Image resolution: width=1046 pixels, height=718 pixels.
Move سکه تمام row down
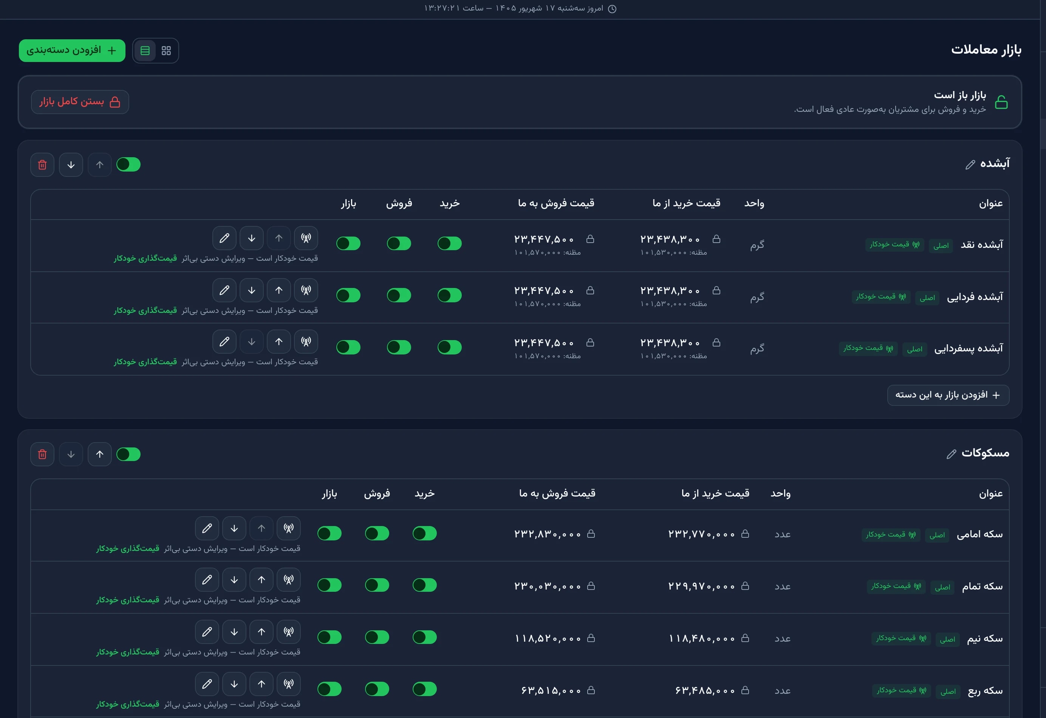pyautogui.click(x=234, y=580)
